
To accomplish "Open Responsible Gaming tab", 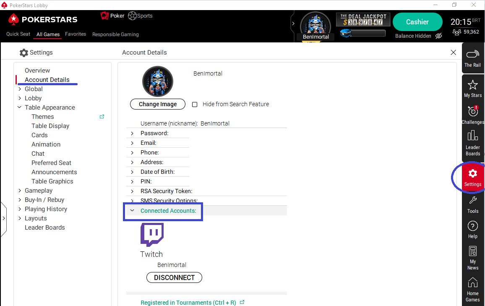I will (x=115, y=34).
